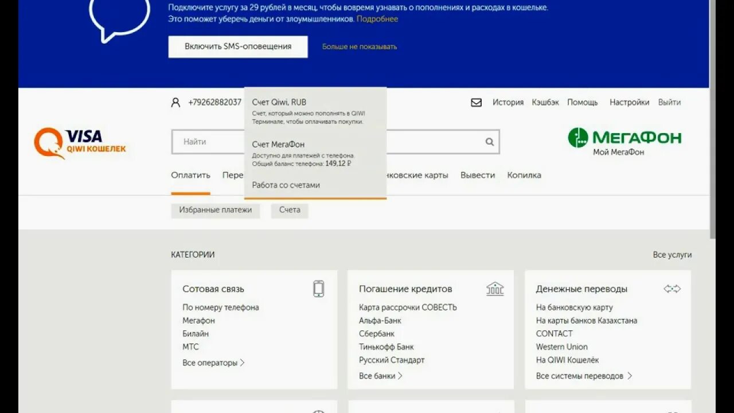Expand Все операторы list
The image size is (734, 413).
[214, 363]
